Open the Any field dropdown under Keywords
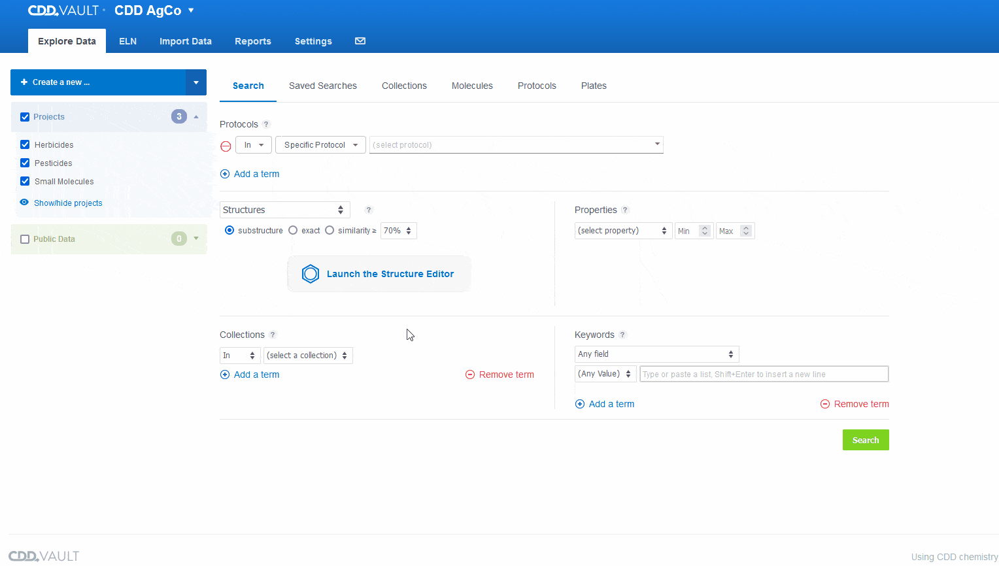The image size is (999, 566). click(656, 354)
